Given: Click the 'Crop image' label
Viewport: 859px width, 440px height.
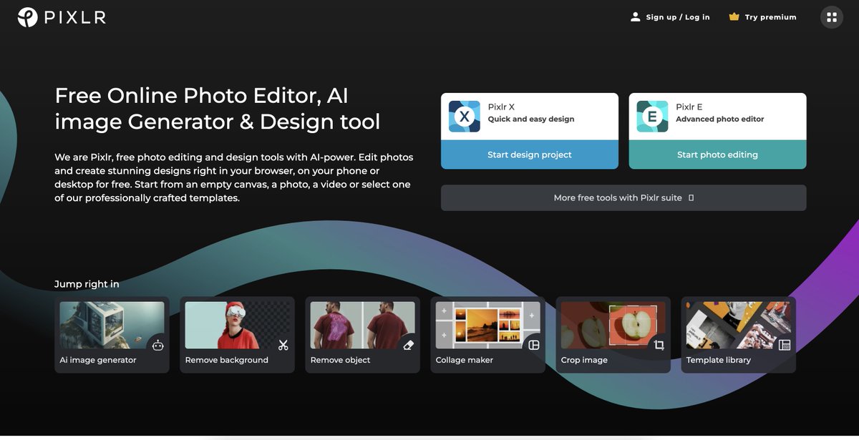Looking at the screenshot, I should tap(584, 360).
